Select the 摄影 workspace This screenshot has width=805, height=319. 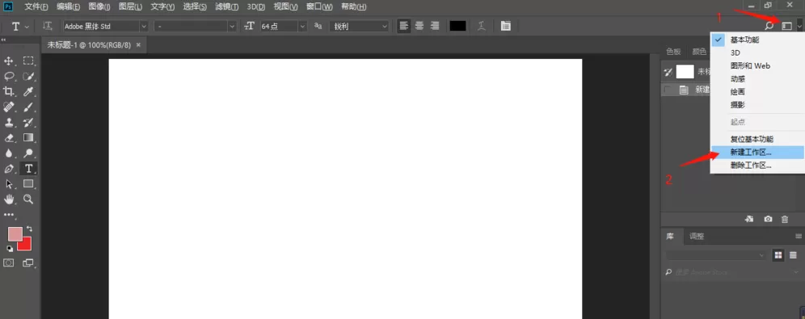(x=757, y=105)
